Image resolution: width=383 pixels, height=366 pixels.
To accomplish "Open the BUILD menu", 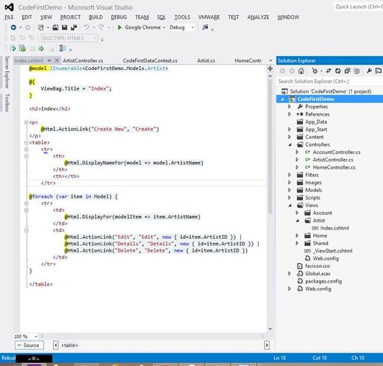I will [95, 18].
